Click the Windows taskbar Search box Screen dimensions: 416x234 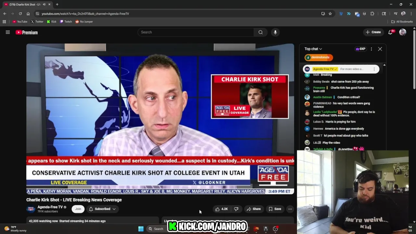coord(157,229)
